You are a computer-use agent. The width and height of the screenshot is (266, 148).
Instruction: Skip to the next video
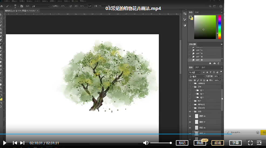(x=22, y=143)
